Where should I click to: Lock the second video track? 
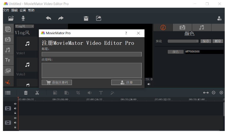15,127
